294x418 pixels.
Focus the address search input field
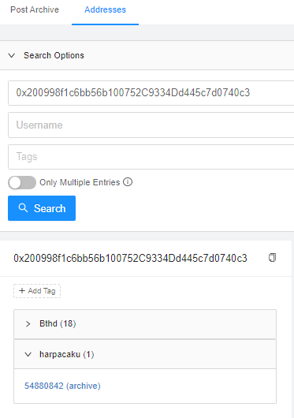coord(151,93)
